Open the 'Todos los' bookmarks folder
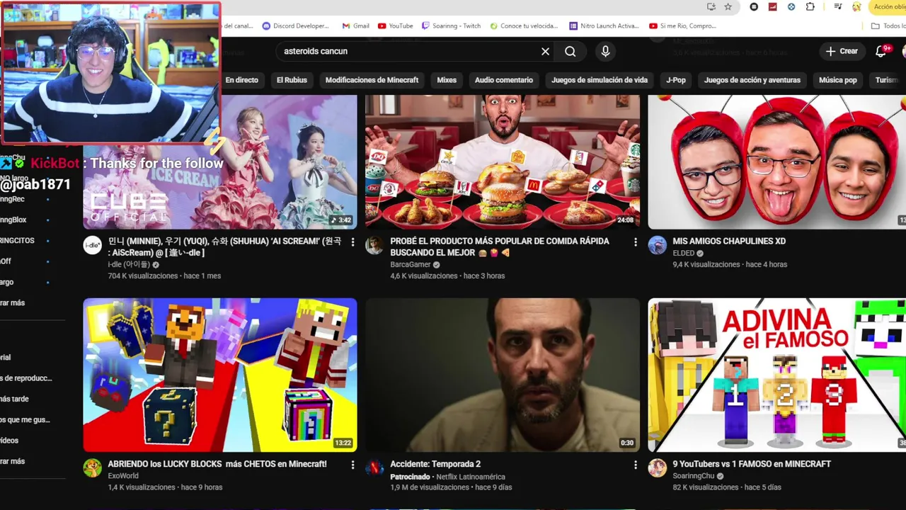Screen dimensions: 906x510 [x=888, y=25]
